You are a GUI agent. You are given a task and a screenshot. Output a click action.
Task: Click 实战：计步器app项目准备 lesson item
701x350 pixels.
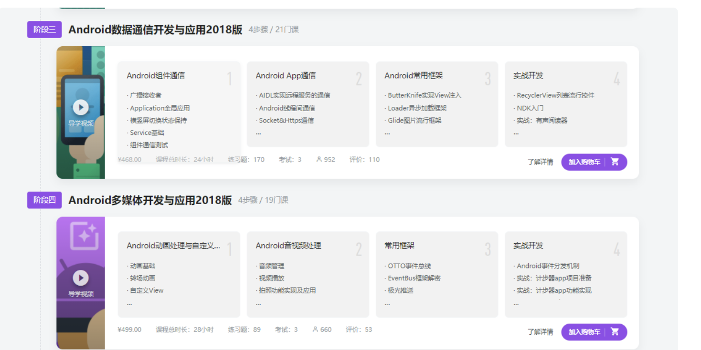[552, 278]
